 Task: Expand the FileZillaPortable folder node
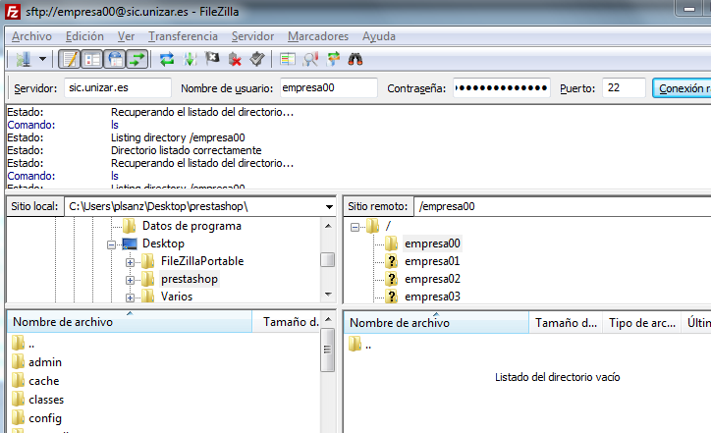[x=130, y=262]
